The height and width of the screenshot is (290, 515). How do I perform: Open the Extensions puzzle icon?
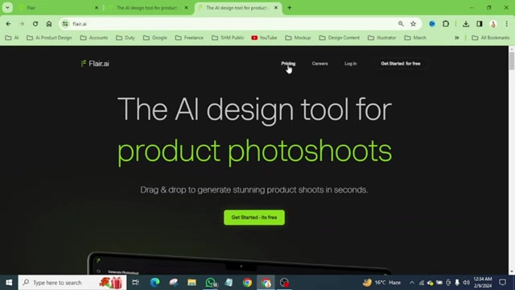[x=446, y=23]
